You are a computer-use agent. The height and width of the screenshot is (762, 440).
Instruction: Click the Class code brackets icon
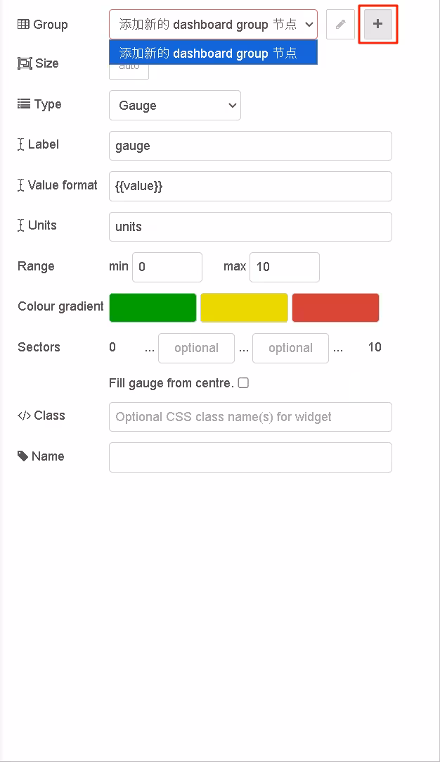25,416
